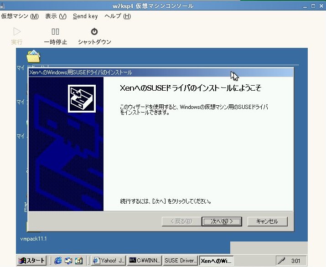Switch to the C:¥WINN... taskbar window
326x267 pixels.
click(145, 261)
